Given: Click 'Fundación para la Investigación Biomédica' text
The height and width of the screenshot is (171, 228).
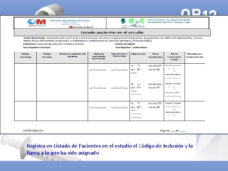Looking at the screenshot, I should (168, 20).
